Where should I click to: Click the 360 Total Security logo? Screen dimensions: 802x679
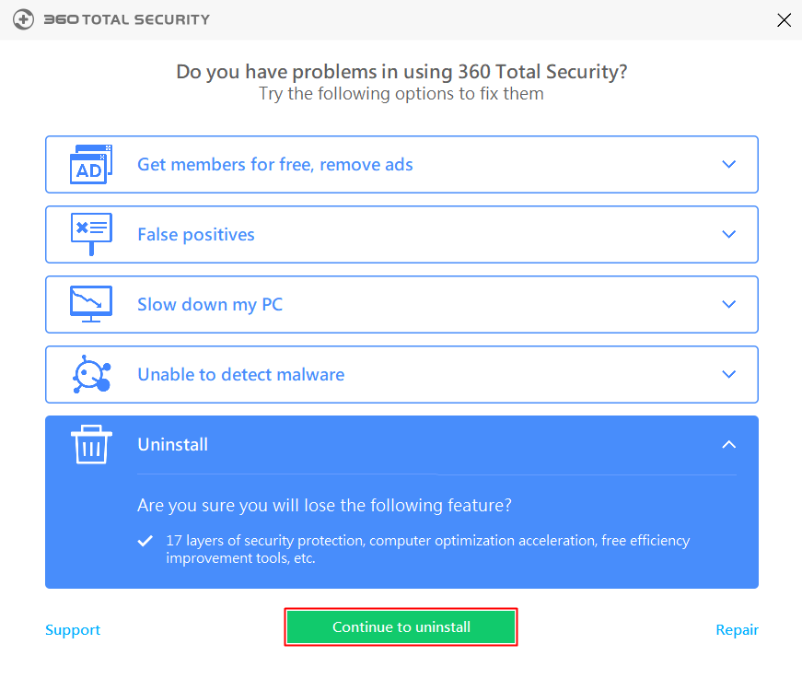coord(127,18)
